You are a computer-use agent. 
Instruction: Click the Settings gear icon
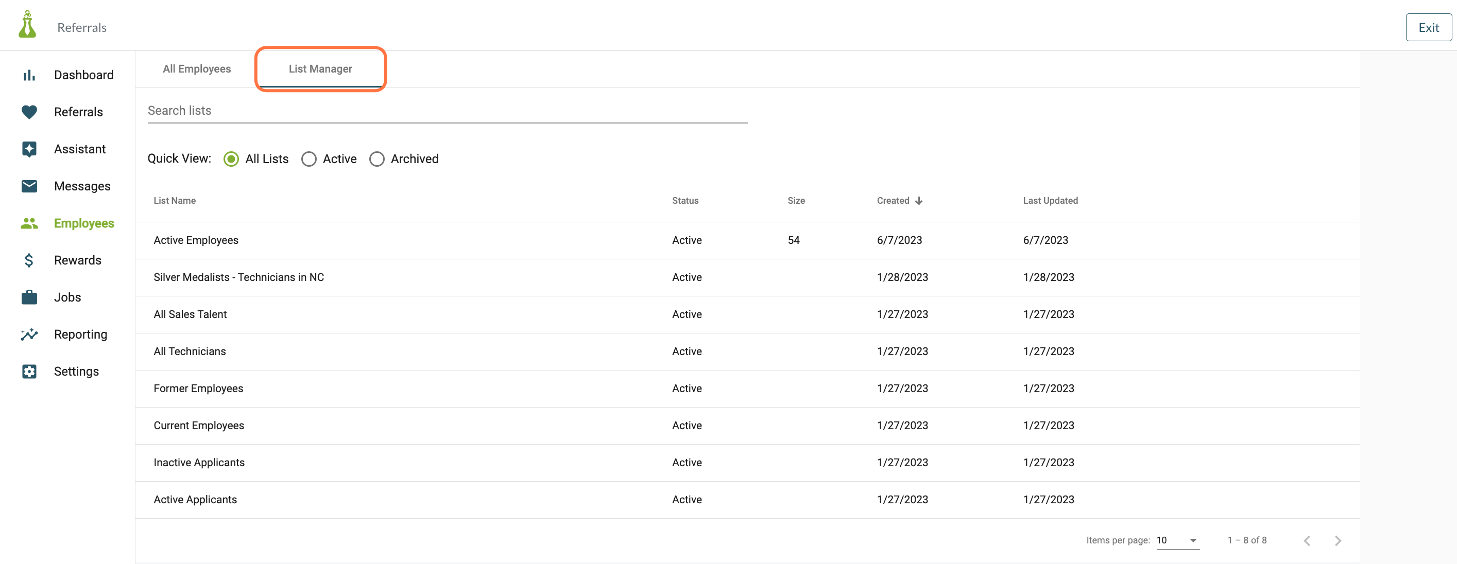click(29, 372)
